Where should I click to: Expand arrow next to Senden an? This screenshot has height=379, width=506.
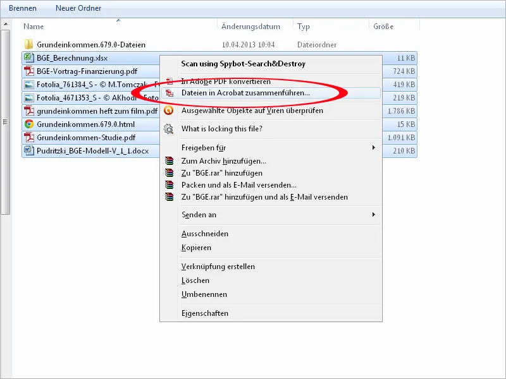coord(374,215)
